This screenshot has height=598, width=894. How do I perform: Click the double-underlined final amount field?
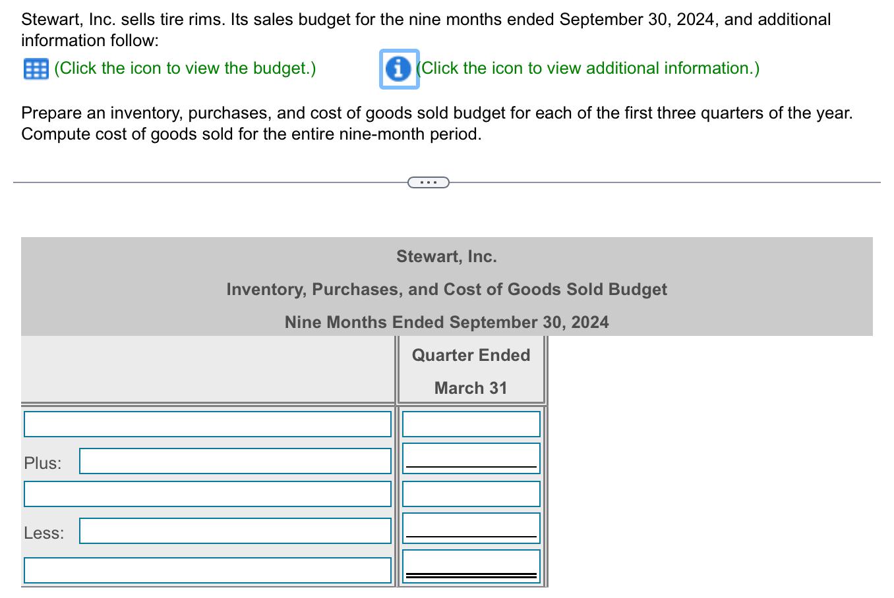(x=471, y=565)
